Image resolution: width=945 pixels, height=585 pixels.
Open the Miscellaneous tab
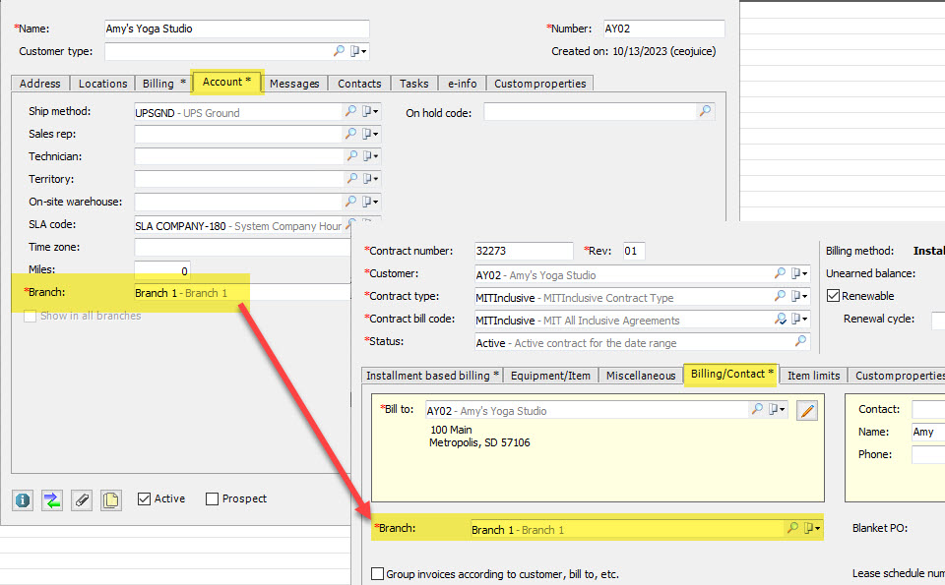(x=641, y=376)
